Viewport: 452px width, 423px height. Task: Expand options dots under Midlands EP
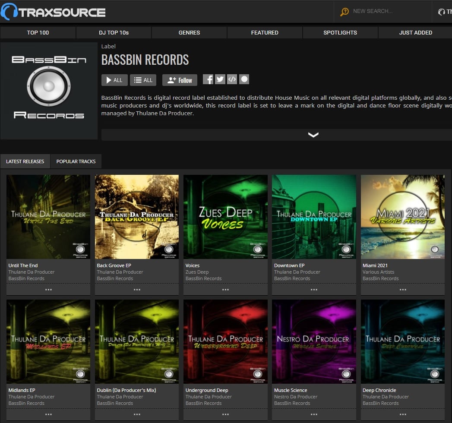point(48,414)
